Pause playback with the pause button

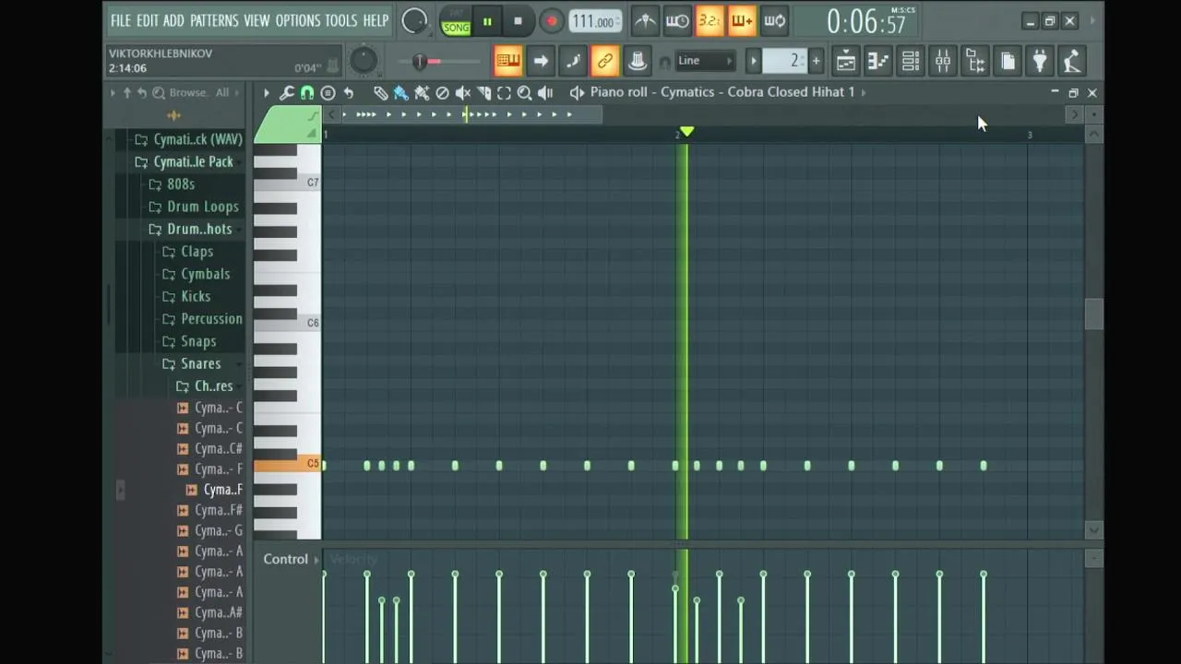[487, 21]
